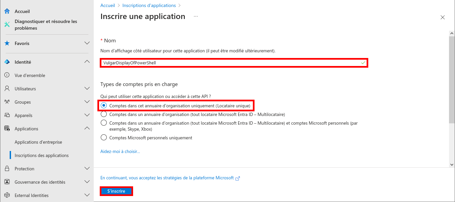Open the Utilisateurs section icon

(x=7, y=88)
